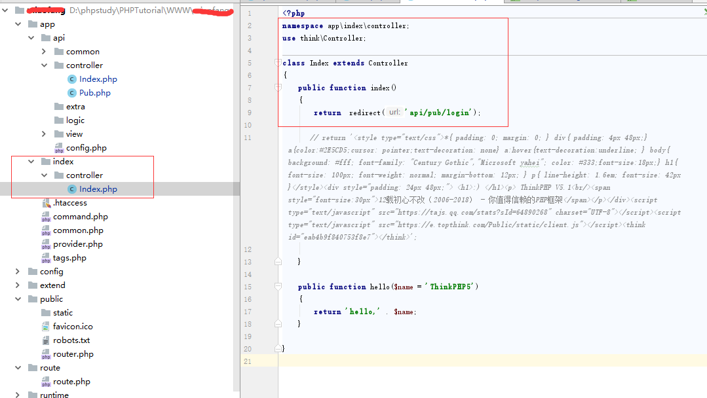Collapse the app folder in project tree
This screenshot has width=707, height=398.
[x=18, y=24]
